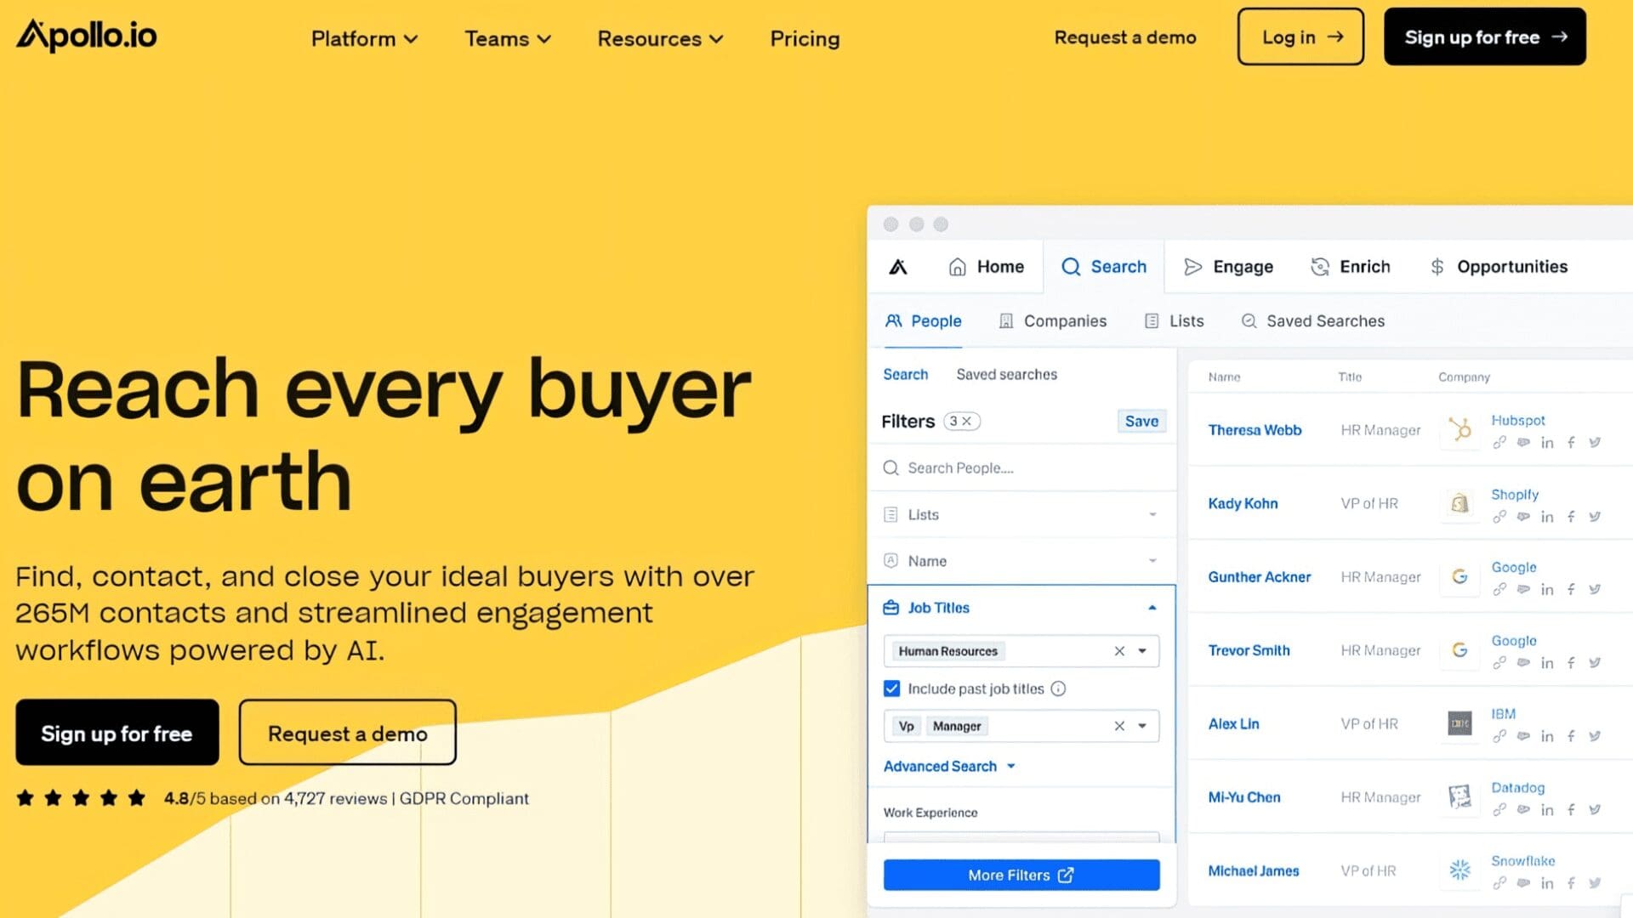Click the info icon beside past job titles
The width and height of the screenshot is (1633, 918).
tap(1058, 689)
